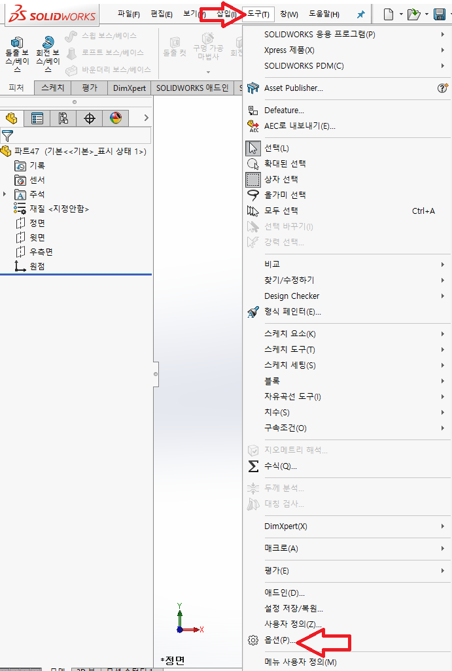Select 애드인(D)... menu entry
This screenshot has width=452, height=671.
pos(285,593)
